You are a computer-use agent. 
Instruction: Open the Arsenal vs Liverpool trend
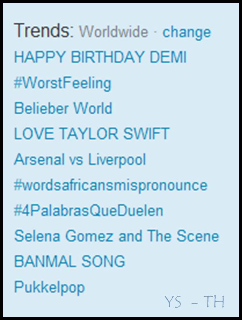(80, 160)
